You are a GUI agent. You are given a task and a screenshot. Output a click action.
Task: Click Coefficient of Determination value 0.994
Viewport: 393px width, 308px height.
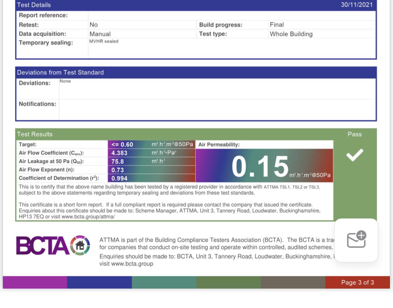[119, 178]
